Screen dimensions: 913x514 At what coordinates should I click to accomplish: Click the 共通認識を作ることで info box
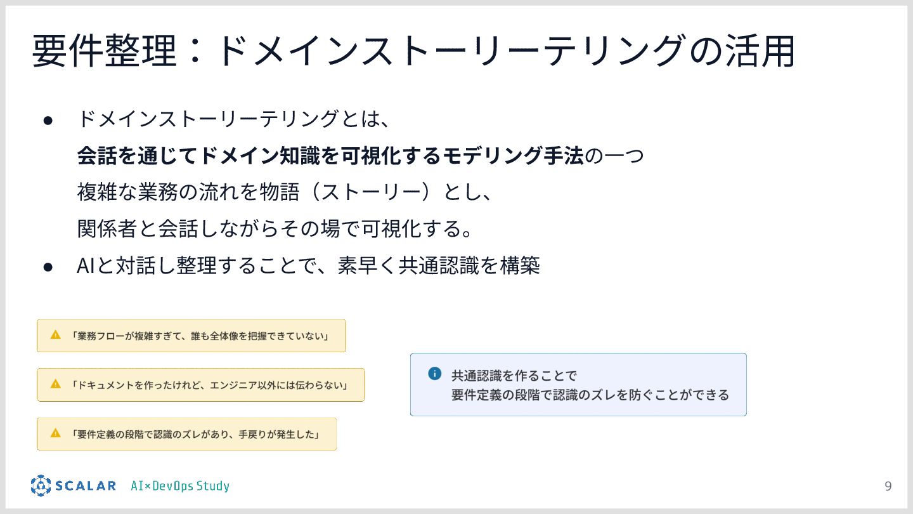pos(578,385)
